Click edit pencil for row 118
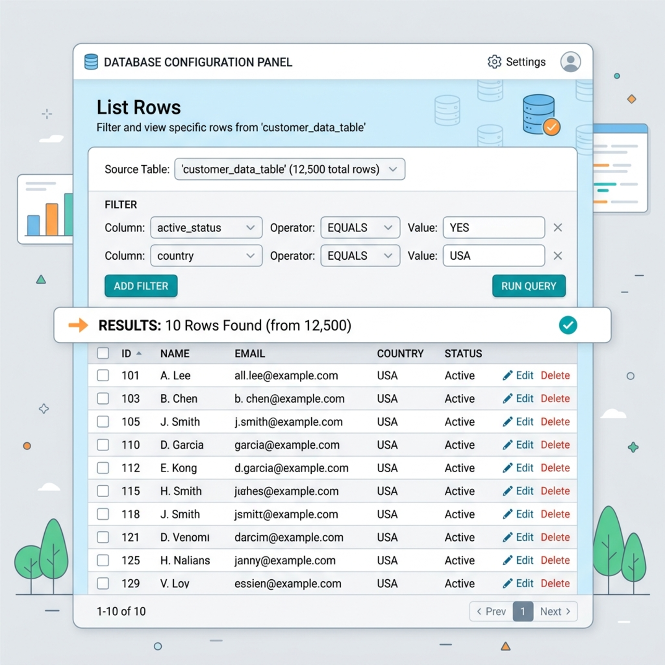This screenshot has height=665, width=665. click(508, 514)
